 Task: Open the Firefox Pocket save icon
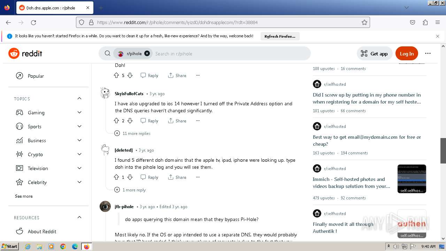pos(413,22)
